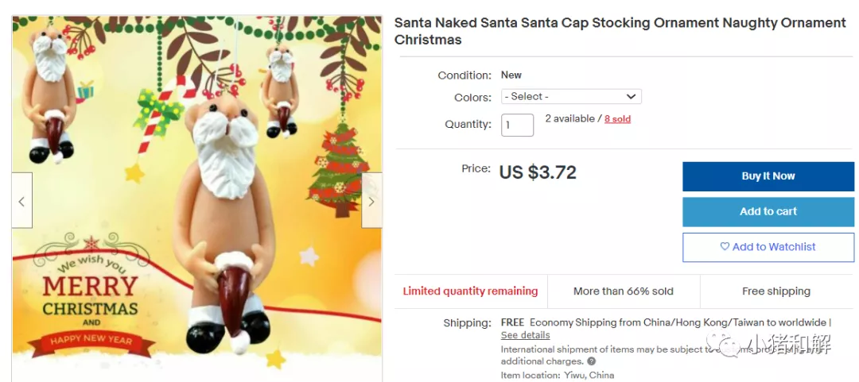The width and height of the screenshot is (859, 382).
Task: Click the Condition New value
Action: pyautogui.click(x=511, y=75)
